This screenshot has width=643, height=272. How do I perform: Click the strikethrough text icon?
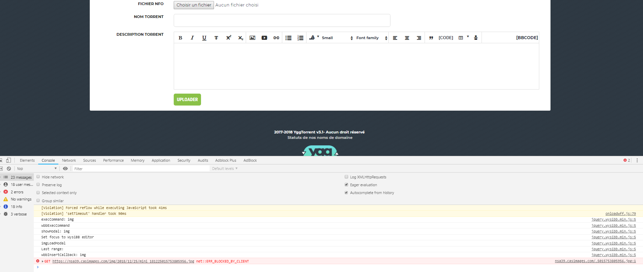[x=216, y=38]
